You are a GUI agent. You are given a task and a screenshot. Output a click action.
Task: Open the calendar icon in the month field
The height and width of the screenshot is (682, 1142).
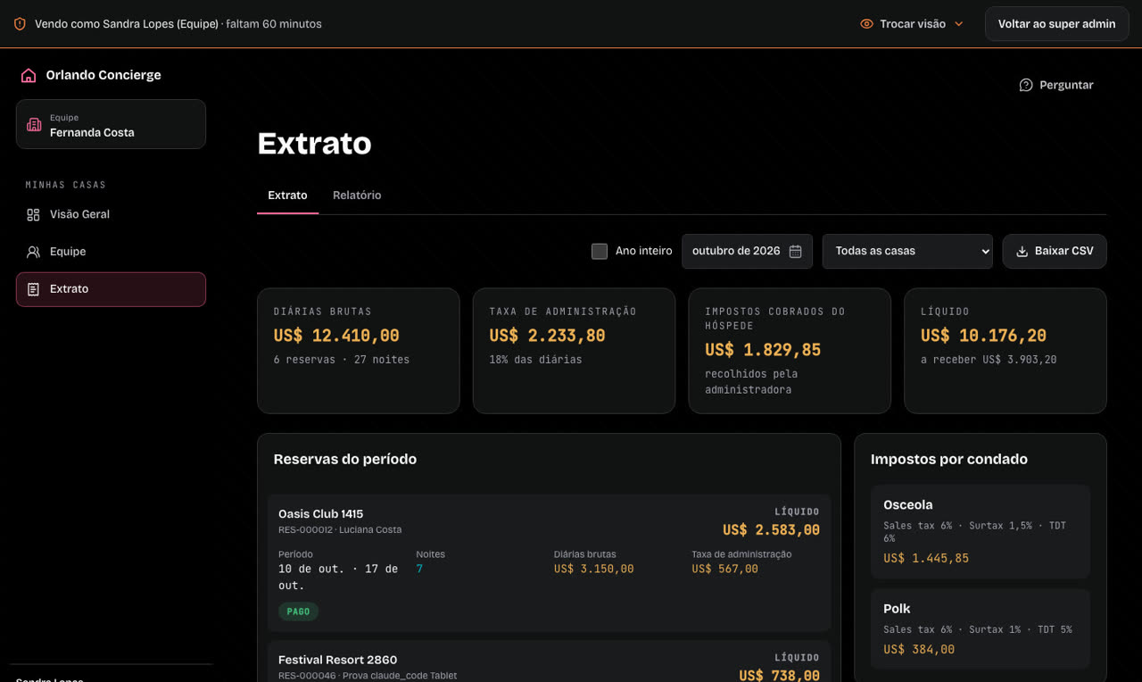point(796,252)
